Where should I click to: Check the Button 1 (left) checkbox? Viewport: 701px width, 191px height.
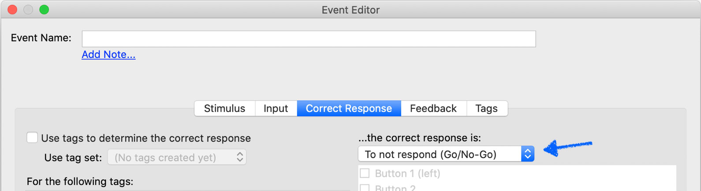pos(365,173)
